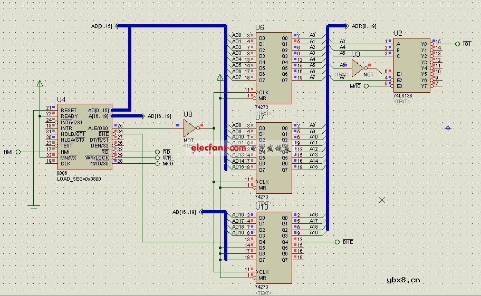Click the NMI input terminal circle
This screenshot has width=481, height=296.
(x=18, y=152)
